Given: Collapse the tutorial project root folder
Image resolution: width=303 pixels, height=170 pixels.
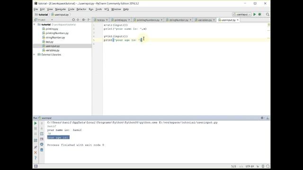Looking at the screenshot, I should click(x=35, y=25).
